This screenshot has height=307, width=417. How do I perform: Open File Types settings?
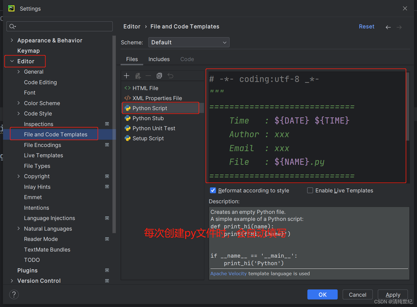pos(37,166)
